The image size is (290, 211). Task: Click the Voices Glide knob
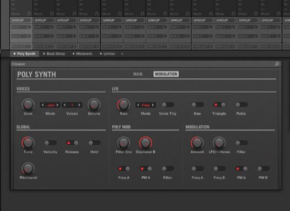click(28, 105)
